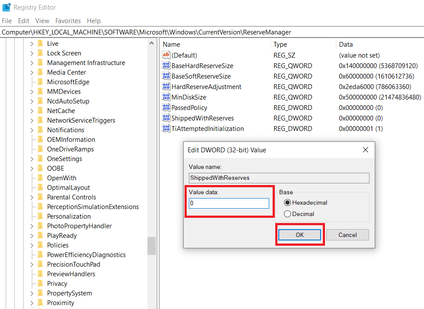The width and height of the screenshot is (424, 309).
Task: Click the (Default) string value icon
Action: click(166, 55)
